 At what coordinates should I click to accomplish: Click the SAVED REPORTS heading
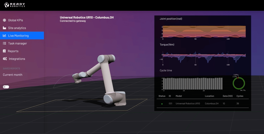tap(12, 69)
